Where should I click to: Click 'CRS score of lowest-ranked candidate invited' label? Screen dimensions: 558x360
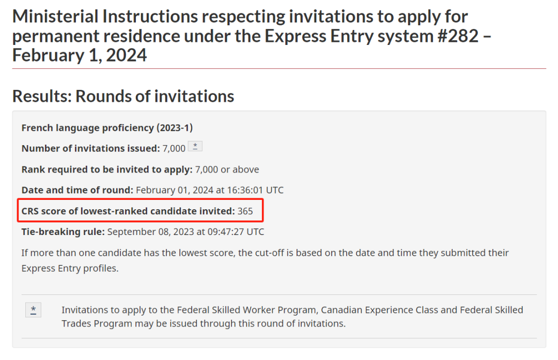coord(128,211)
